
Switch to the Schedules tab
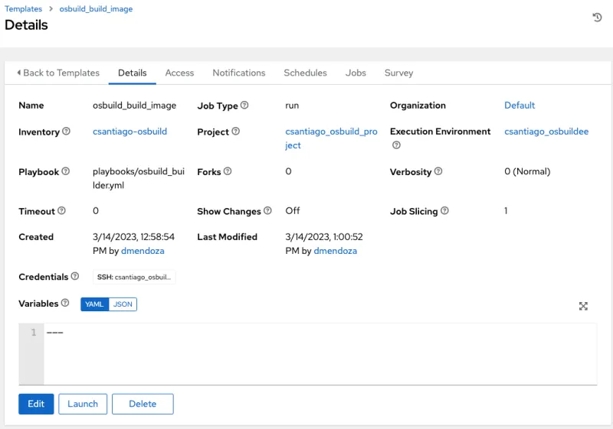(305, 73)
